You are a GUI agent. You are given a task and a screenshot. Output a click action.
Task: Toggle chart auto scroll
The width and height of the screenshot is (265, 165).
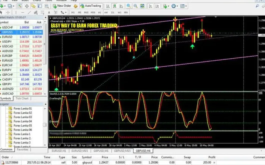pos(150,6)
